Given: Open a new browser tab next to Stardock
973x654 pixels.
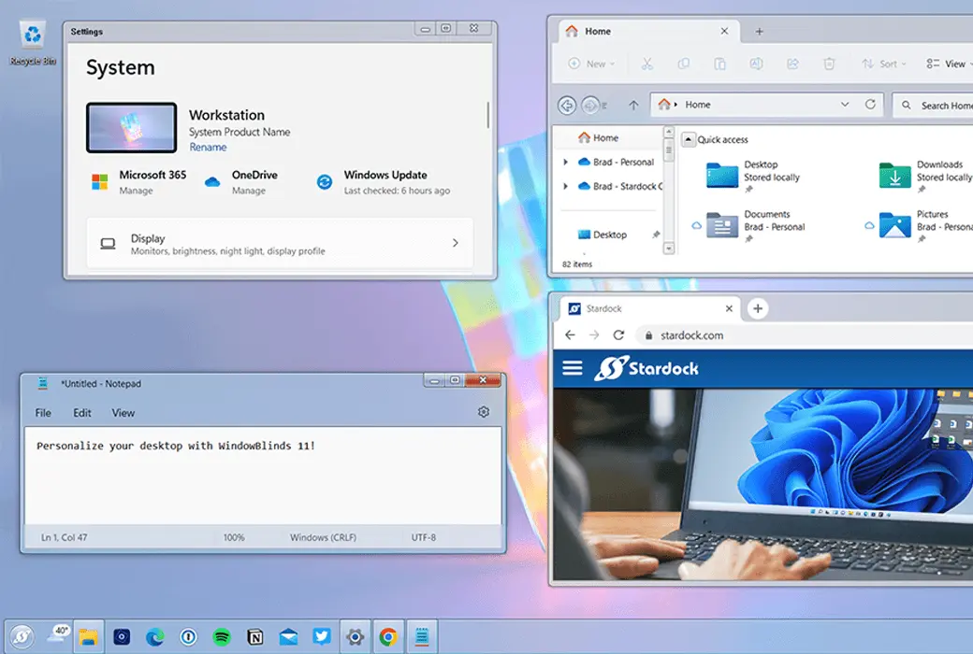Looking at the screenshot, I should (x=758, y=308).
